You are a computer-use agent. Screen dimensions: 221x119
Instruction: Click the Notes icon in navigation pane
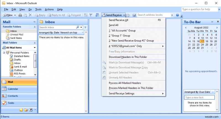(x=21, y=110)
